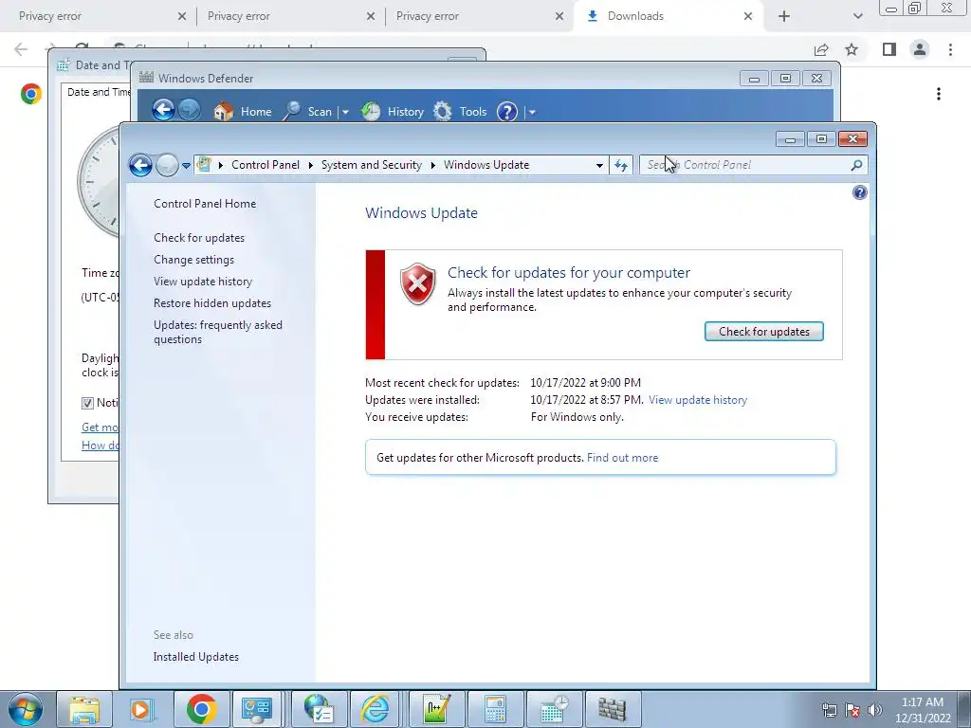Image resolution: width=971 pixels, height=728 pixels.
Task: Click the Control Panel forward arrow button
Action: (167, 165)
